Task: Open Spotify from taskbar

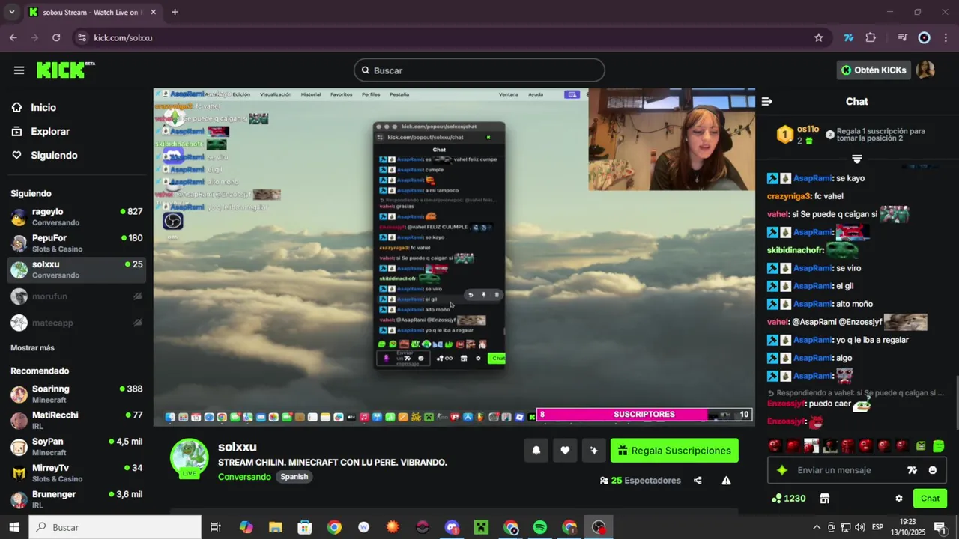Action: [540, 527]
